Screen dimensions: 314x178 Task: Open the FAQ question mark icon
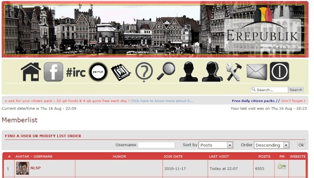(x=144, y=72)
